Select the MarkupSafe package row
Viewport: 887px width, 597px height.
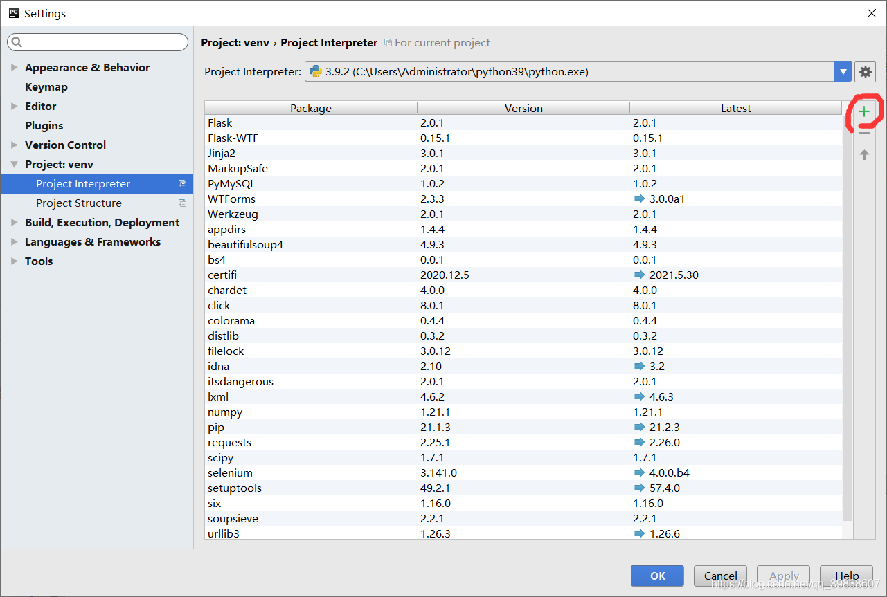(523, 168)
